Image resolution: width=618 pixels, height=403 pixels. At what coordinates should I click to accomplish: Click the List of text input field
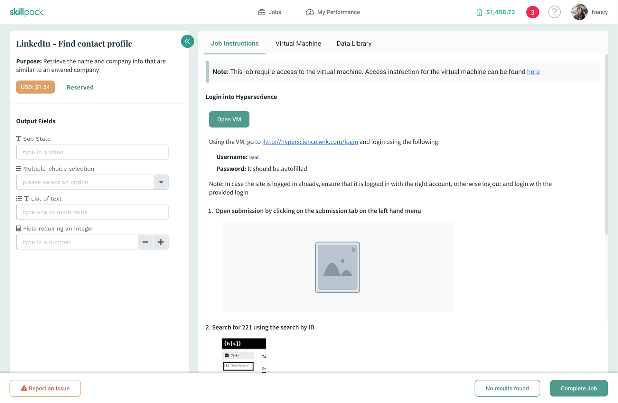pyautogui.click(x=92, y=212)
